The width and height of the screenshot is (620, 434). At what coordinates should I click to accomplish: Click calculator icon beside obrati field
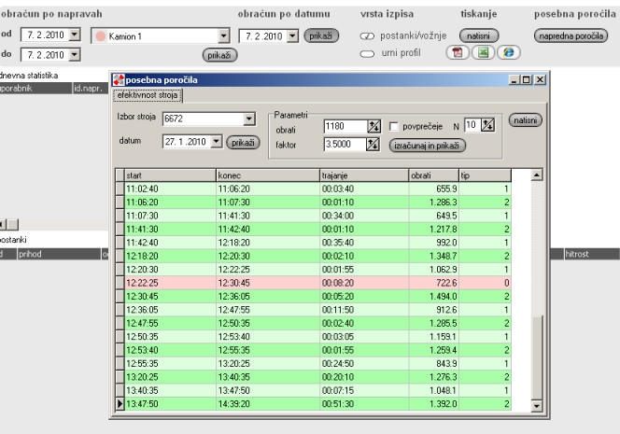[373, 126]
